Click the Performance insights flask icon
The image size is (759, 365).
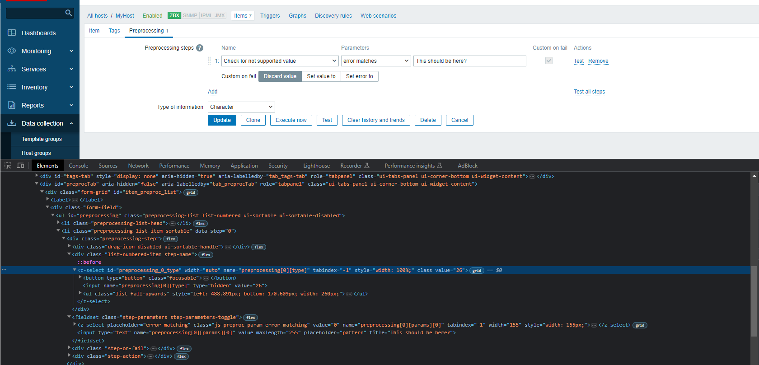[440, 165]
